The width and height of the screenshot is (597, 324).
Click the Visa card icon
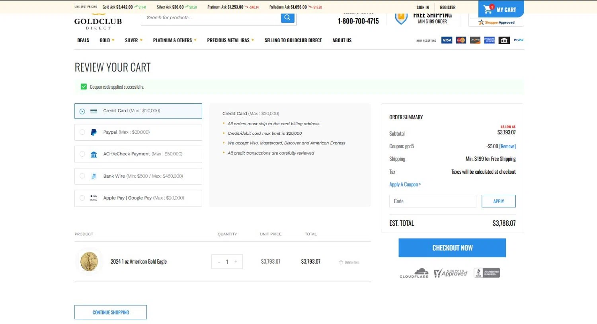447,40
